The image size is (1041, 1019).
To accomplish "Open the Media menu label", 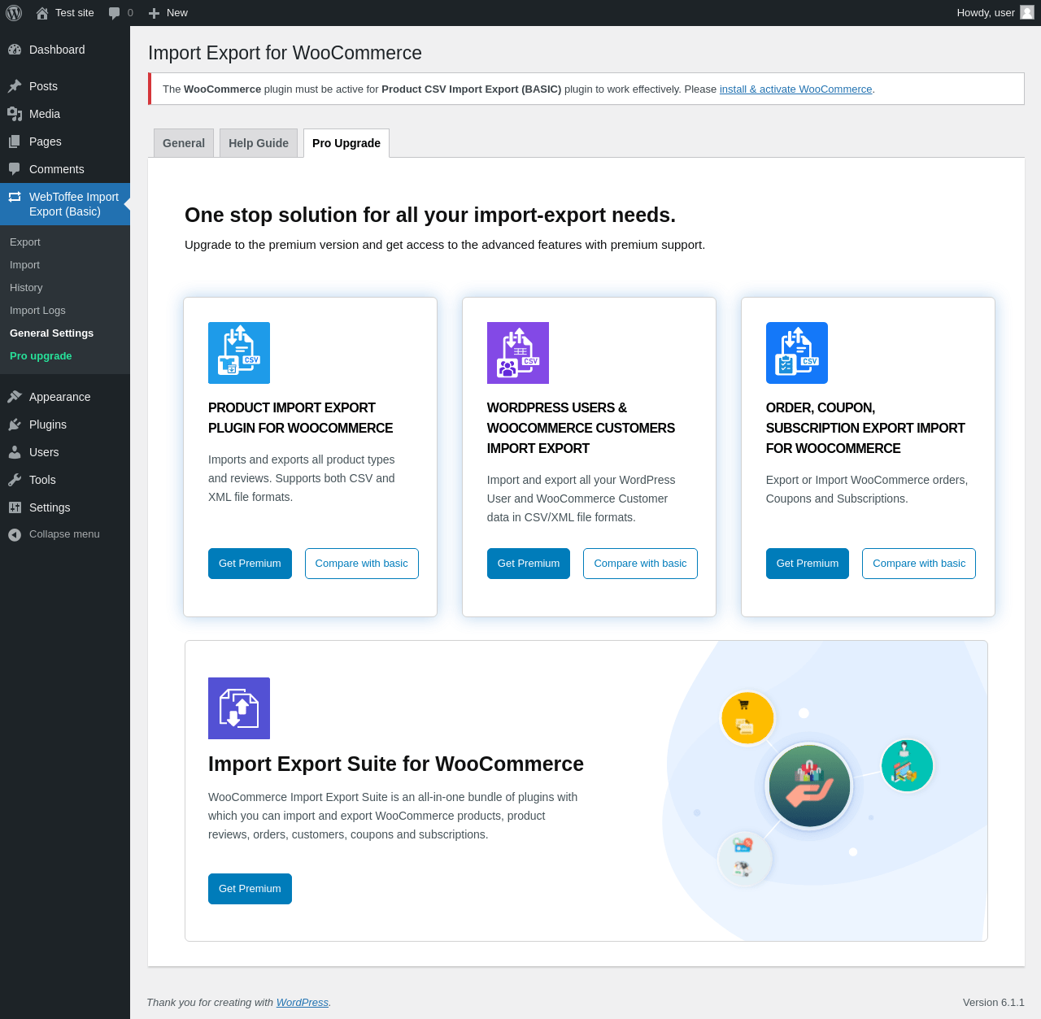I will pyautogui.click(x=45, y=114).
